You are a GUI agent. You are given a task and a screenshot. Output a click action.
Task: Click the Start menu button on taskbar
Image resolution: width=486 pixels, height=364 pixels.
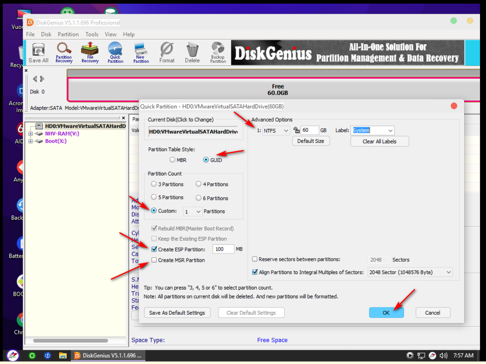point(13,355)
